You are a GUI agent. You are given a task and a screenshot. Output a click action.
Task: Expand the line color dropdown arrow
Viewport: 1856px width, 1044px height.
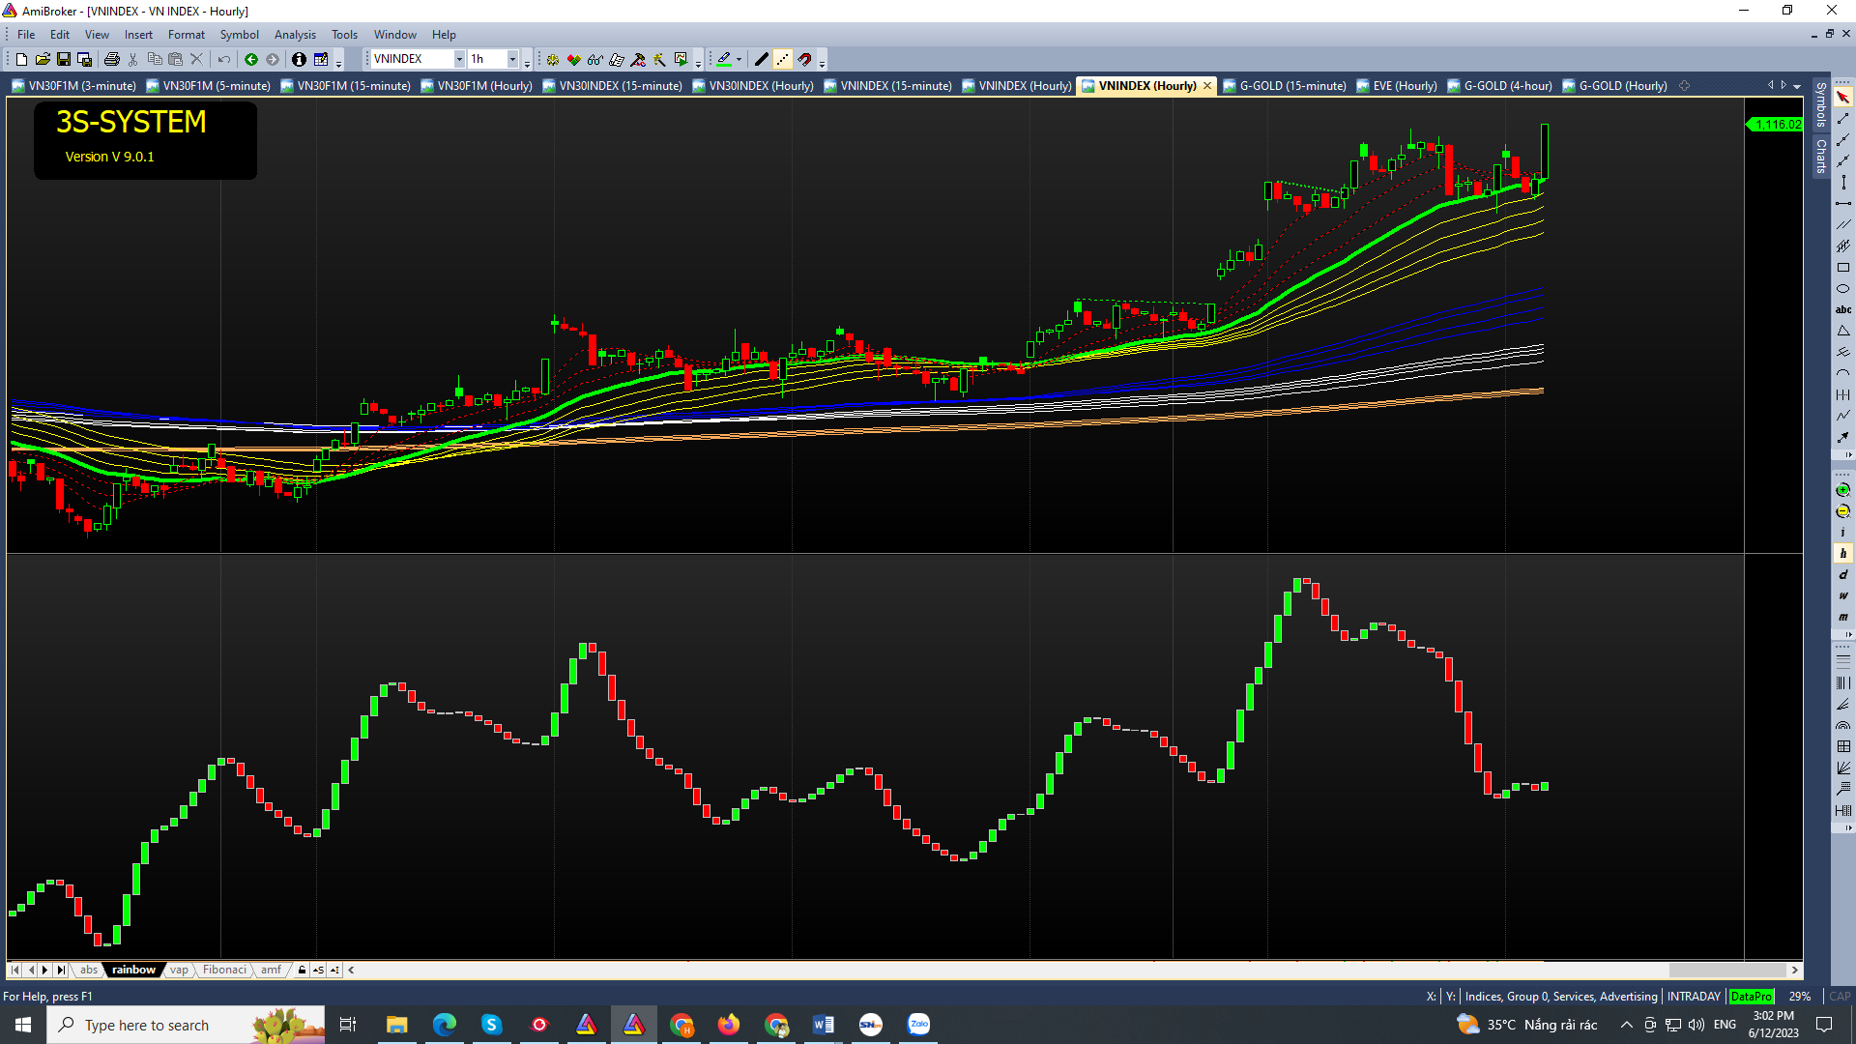(739, 60)
